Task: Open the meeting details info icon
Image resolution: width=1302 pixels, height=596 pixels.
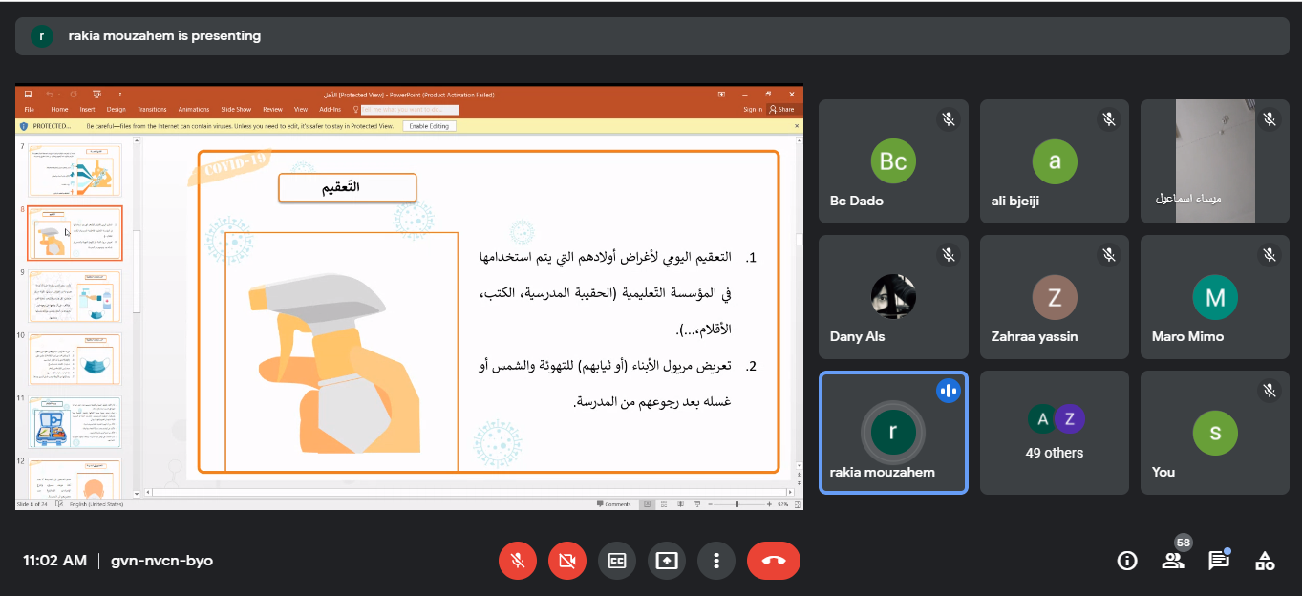Action: click(x=1127, y=561)
